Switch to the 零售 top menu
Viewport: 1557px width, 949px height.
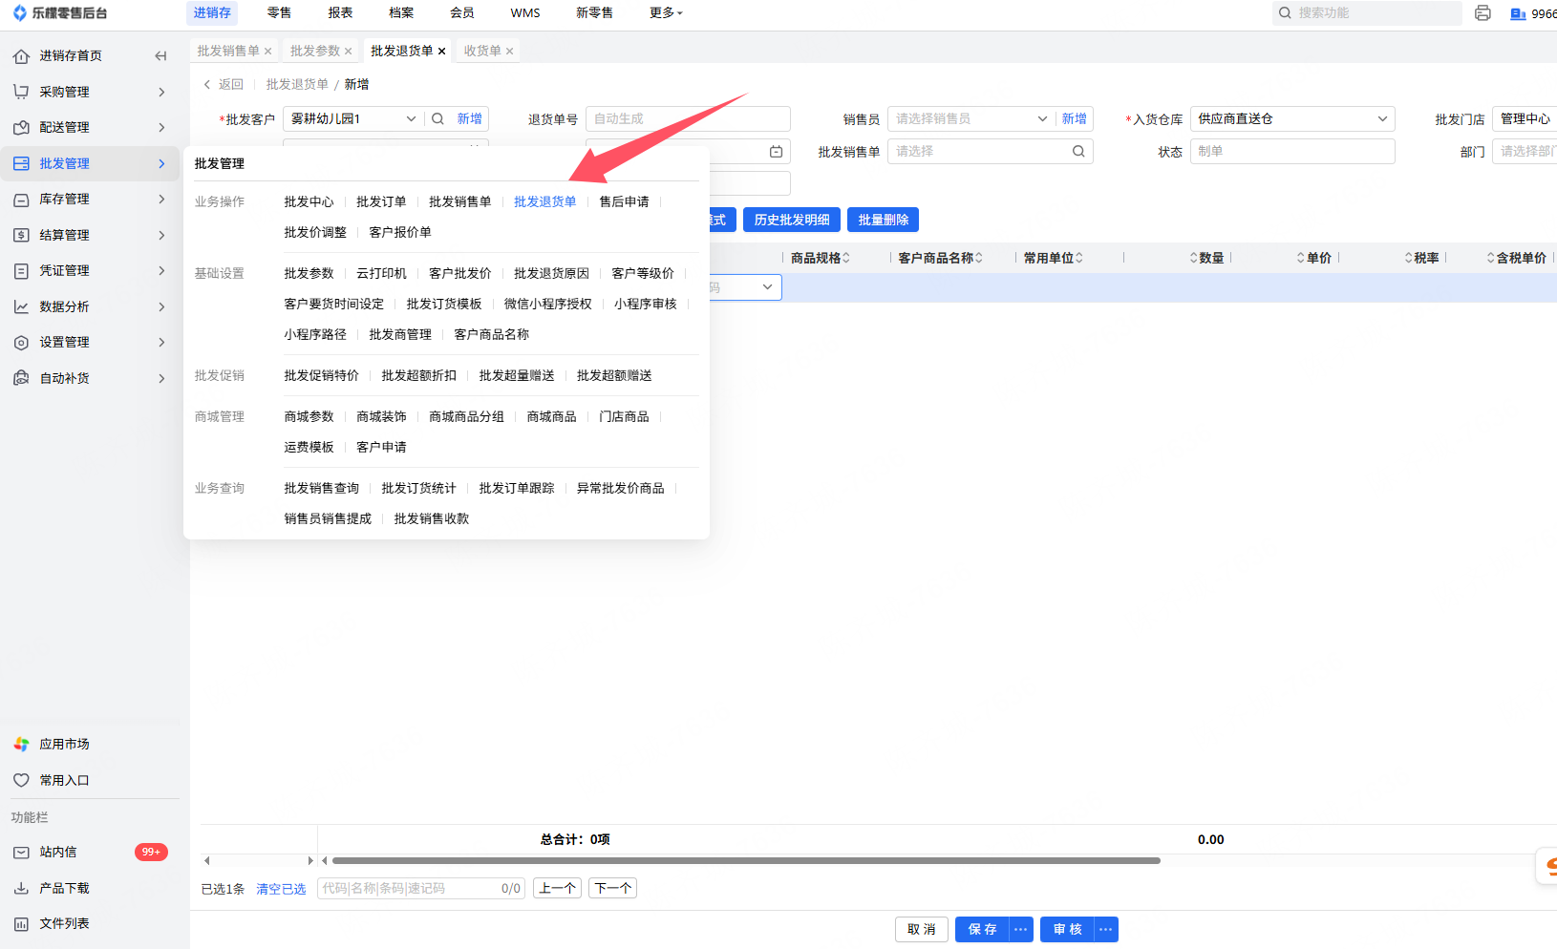coord(279,13)
